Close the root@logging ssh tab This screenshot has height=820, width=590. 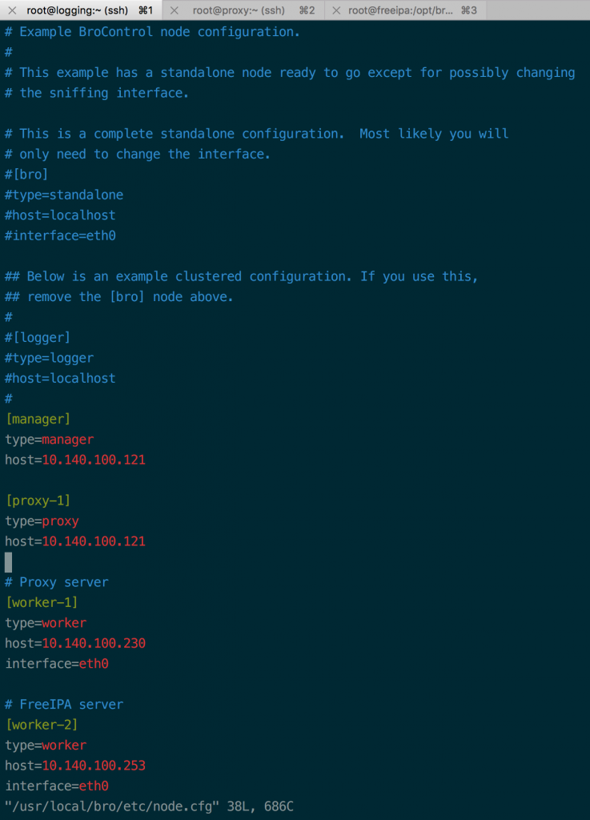pos(12,10)
